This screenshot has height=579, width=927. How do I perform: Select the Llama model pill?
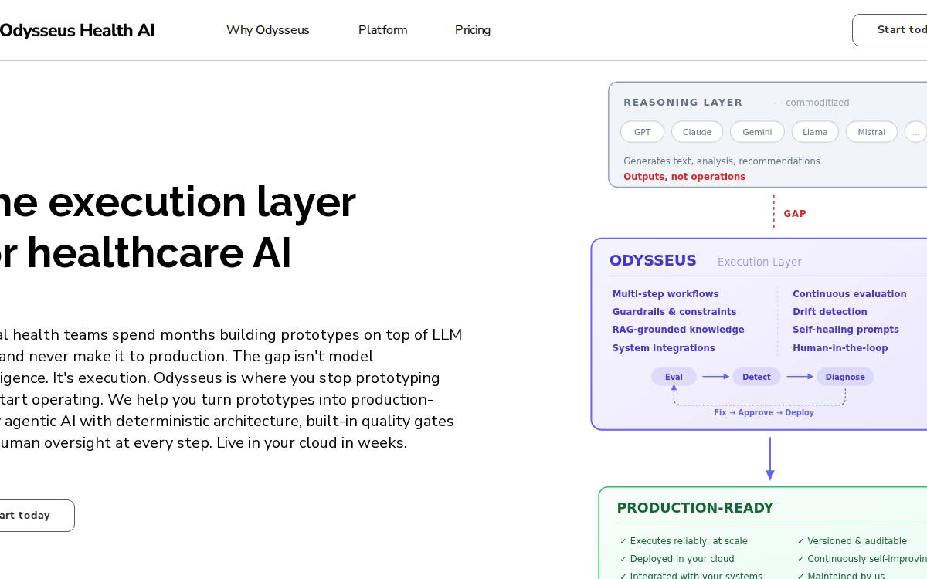(815, 132)
